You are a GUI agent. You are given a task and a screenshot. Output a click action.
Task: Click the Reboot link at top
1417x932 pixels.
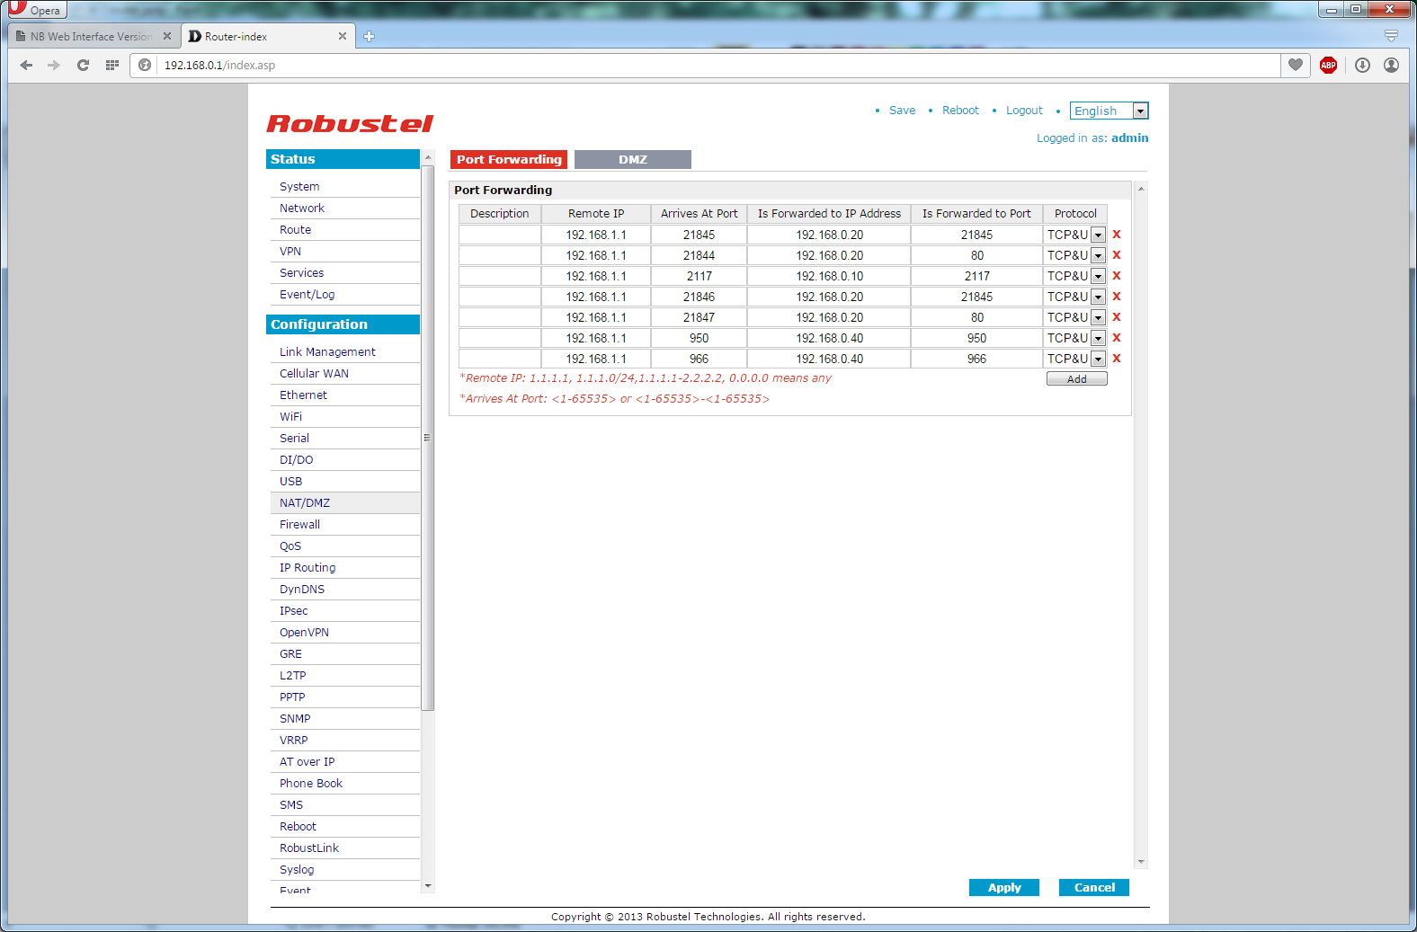point(960,111)
